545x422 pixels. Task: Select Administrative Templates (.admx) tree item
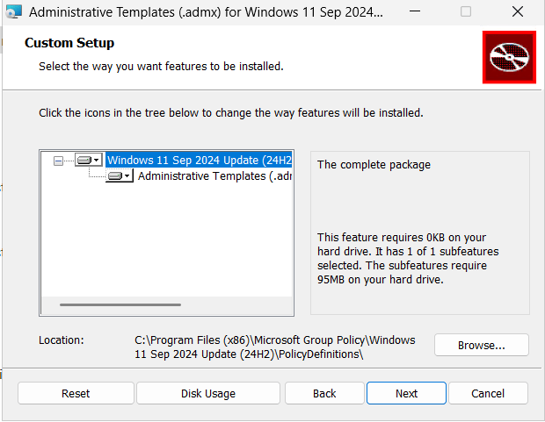(x=214, y=176)
